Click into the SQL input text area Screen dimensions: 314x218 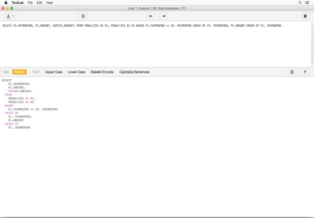click(155, 44)
